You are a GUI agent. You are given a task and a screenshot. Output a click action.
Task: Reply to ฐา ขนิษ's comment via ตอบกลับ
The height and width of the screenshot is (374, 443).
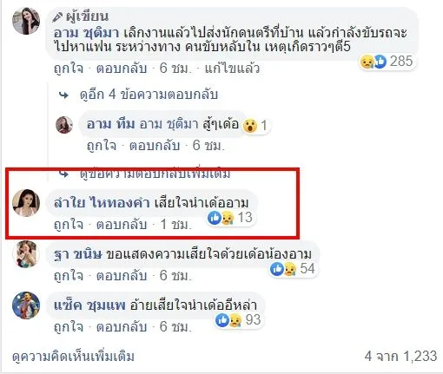tap(122, 276)
